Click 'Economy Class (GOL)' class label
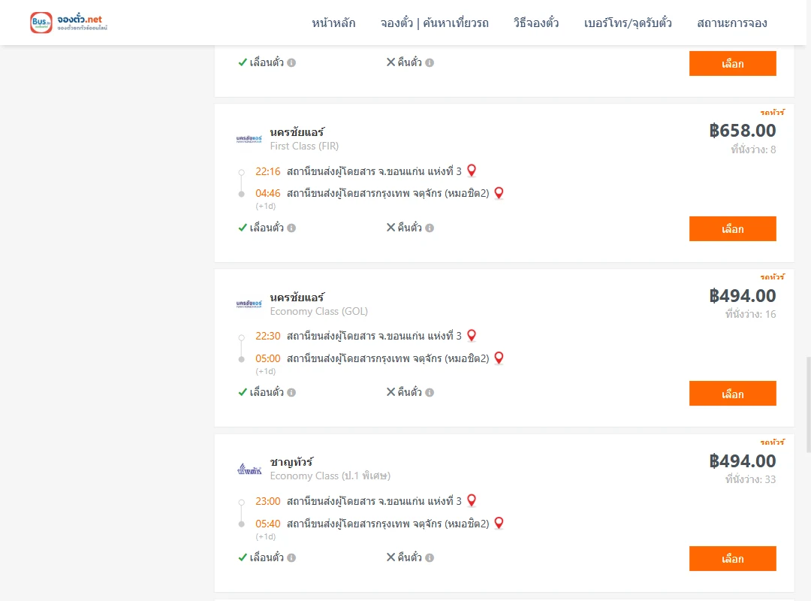 318,311
